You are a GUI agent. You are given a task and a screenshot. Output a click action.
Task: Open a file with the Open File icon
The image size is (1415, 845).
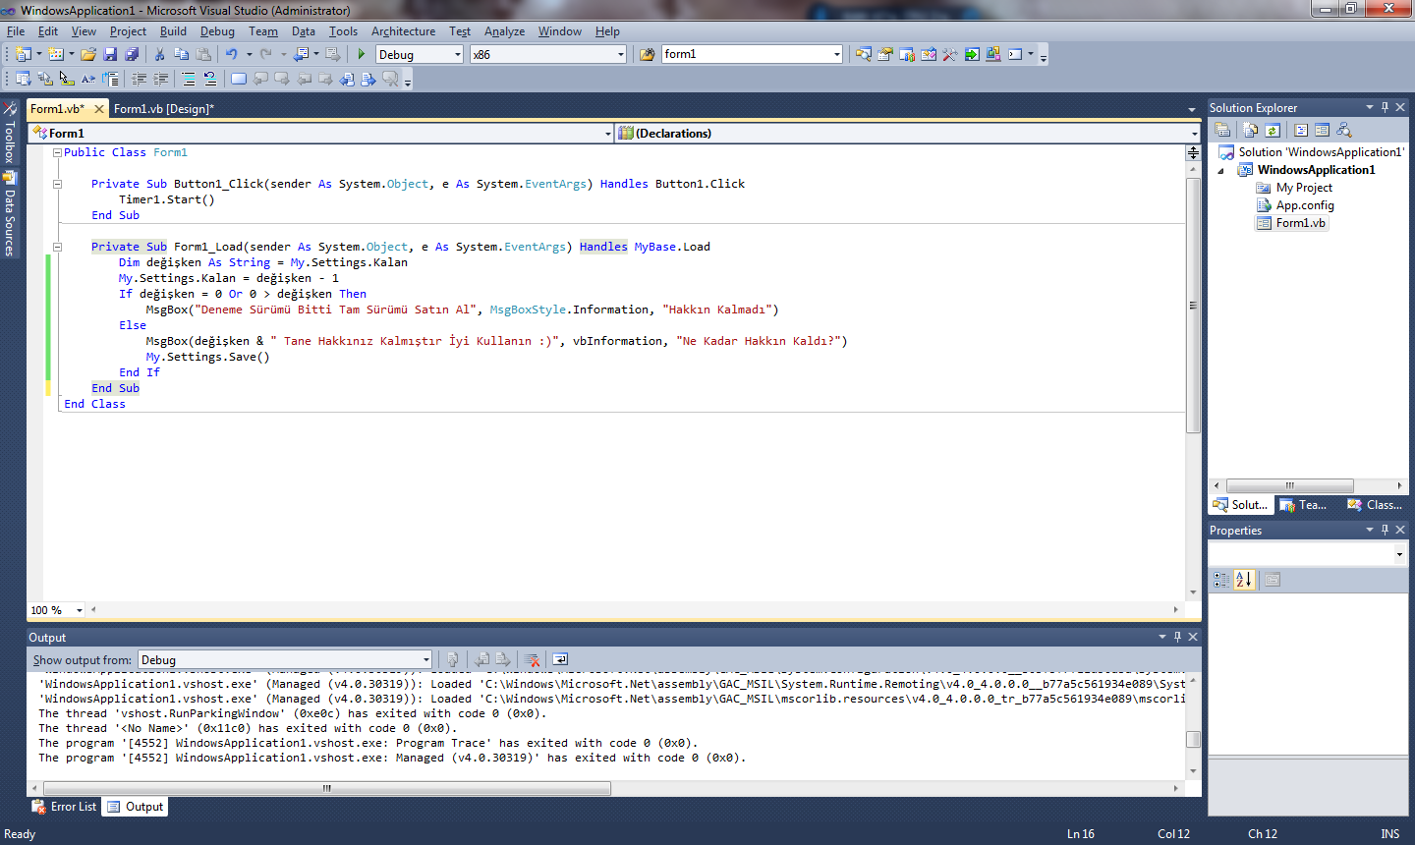point(88,54)
